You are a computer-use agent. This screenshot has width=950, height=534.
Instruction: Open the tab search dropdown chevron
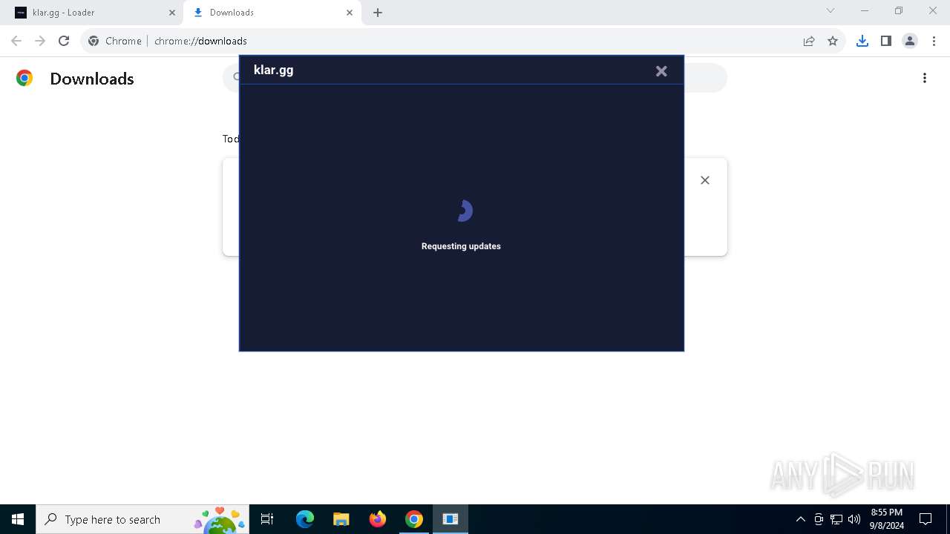[831, 10]
